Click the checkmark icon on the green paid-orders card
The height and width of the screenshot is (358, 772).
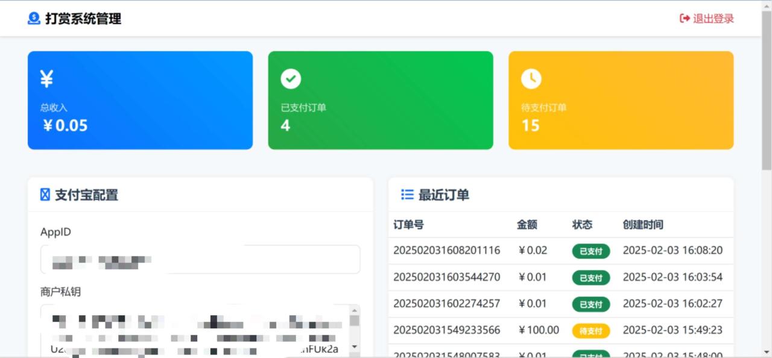coord(290,78)
